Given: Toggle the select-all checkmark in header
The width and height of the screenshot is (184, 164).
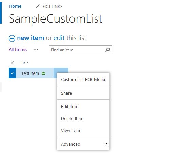Looking at the screenshot, I should click(12, 63).
